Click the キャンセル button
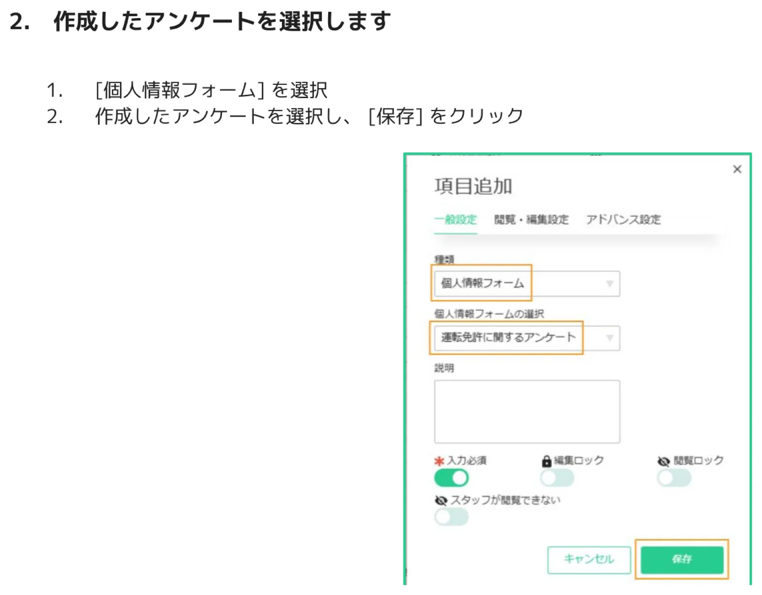The image size is (762, 595). 589,560
